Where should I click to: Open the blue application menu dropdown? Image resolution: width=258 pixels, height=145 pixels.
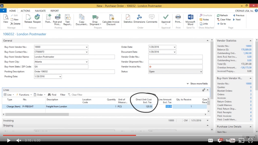pyautogui.click(x=3, y=11)
